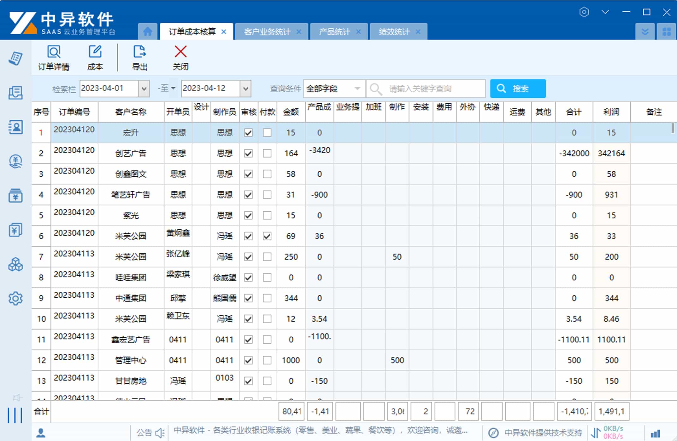Open the sidebar inventory cubes icon
This screenshot has height=441, width=677.
click(x=15, y=265)
